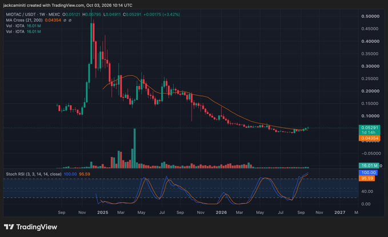
Task: Click the 16.01 M volume tag on scale
Action: [x=369, y=166]
